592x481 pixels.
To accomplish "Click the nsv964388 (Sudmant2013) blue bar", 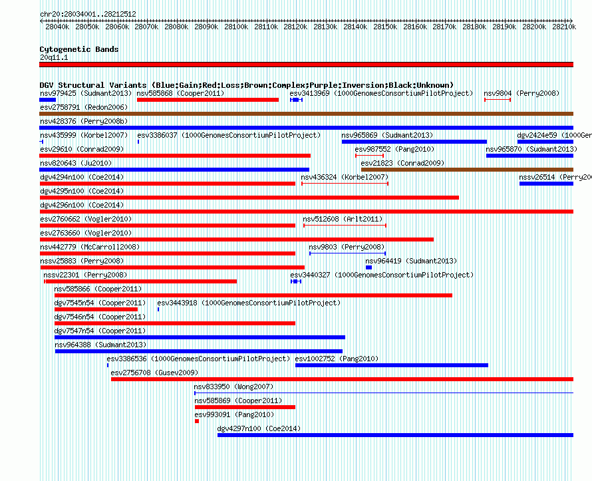I will [199, 351].
